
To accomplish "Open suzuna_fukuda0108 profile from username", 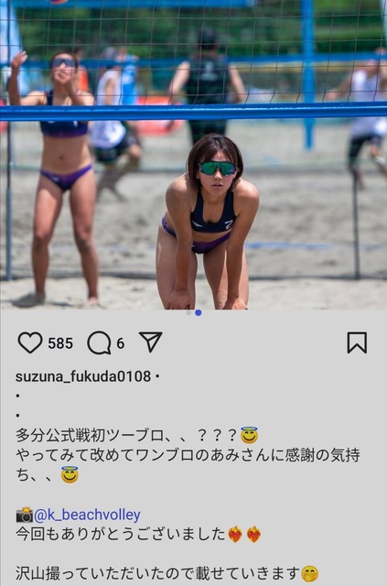I will coord(83,376).
